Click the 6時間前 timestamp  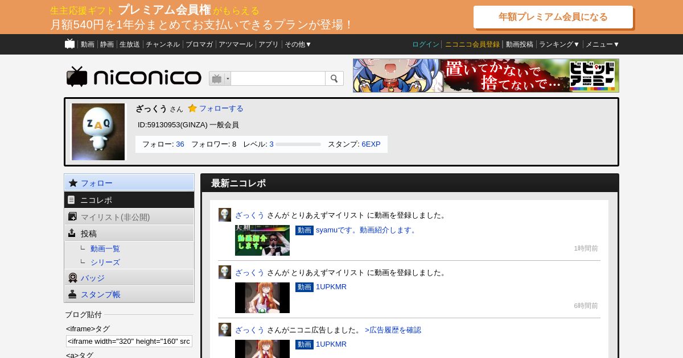coord(586,306)
